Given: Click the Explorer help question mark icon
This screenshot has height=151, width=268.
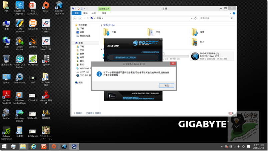Looking at the screenshot, I should pos(234,13).
